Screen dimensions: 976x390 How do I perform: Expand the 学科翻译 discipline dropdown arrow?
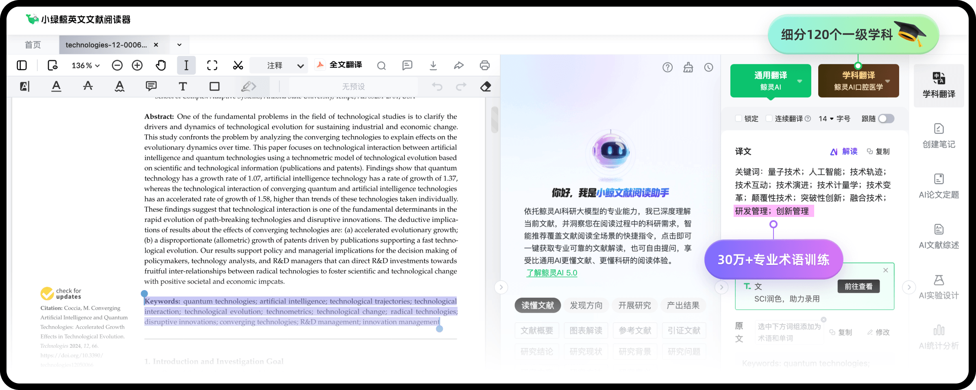click(x=888, y=81)
